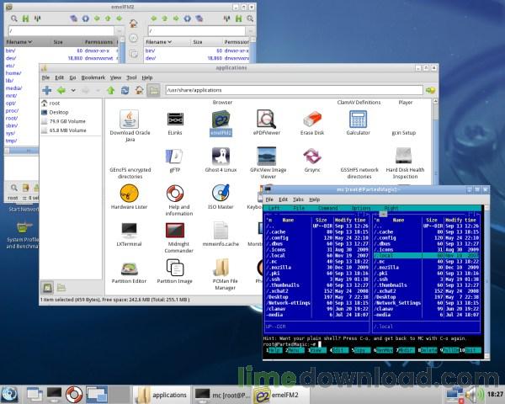This screenshot has height=404, width=505.
Task: Click the emelFM2 left pane path field
Action: coord(61,31)
